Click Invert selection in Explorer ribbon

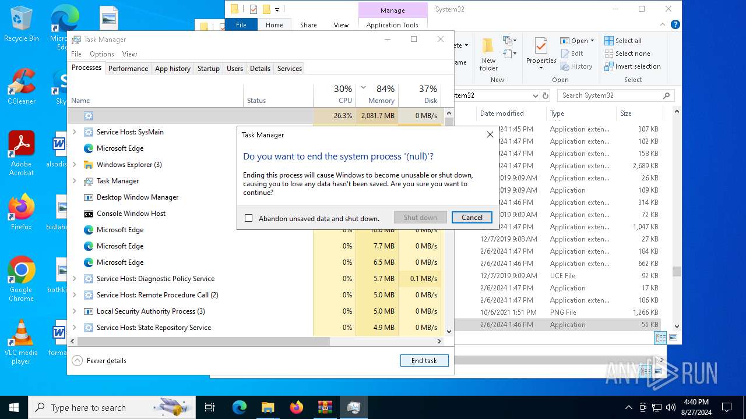click(x=632, y=66)
